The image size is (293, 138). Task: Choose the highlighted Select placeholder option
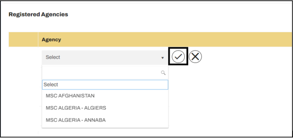[105, 85]
